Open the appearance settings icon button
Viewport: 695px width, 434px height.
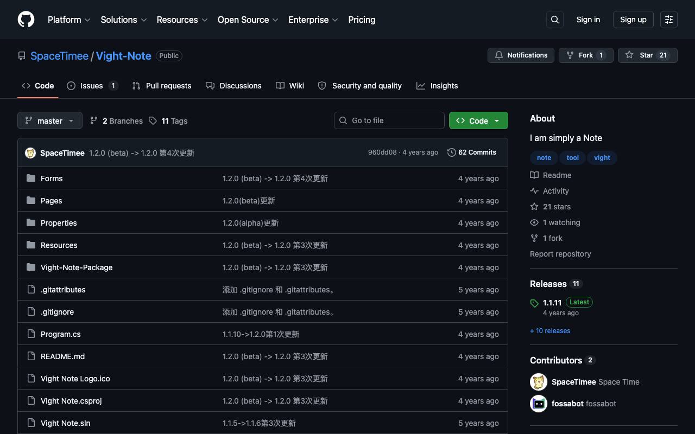[669, 20]
